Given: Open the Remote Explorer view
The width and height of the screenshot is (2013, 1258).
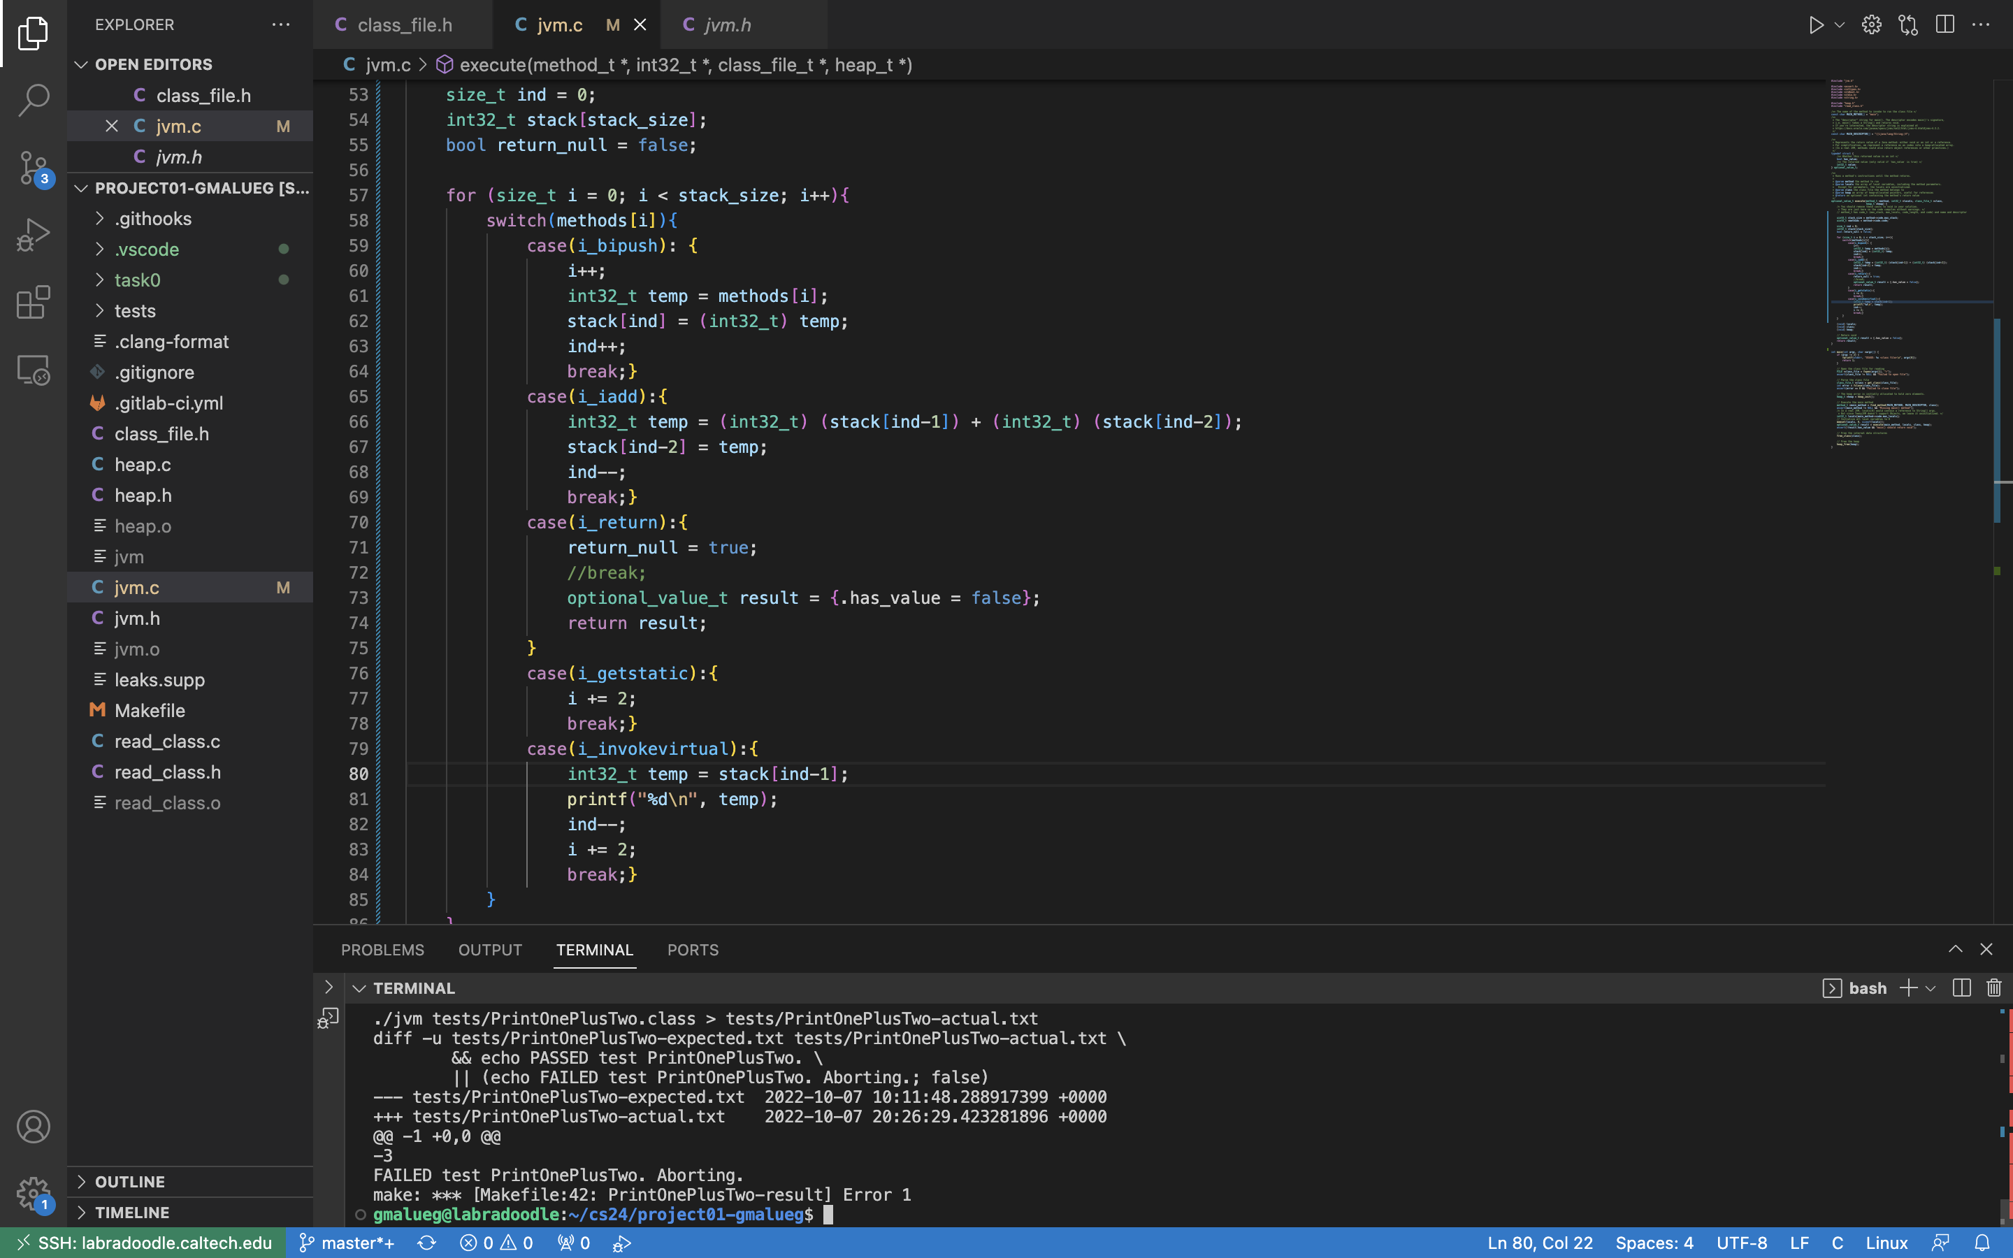Looking at the screenshot, I should coord(34,370).
